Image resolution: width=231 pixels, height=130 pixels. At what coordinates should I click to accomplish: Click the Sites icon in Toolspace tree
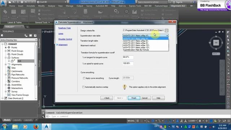point(9,68)
